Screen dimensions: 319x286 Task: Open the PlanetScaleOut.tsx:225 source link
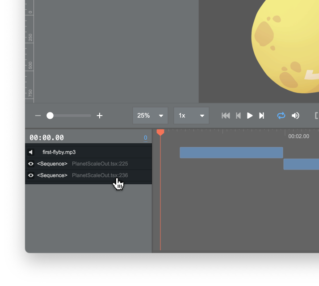[100, 164]
